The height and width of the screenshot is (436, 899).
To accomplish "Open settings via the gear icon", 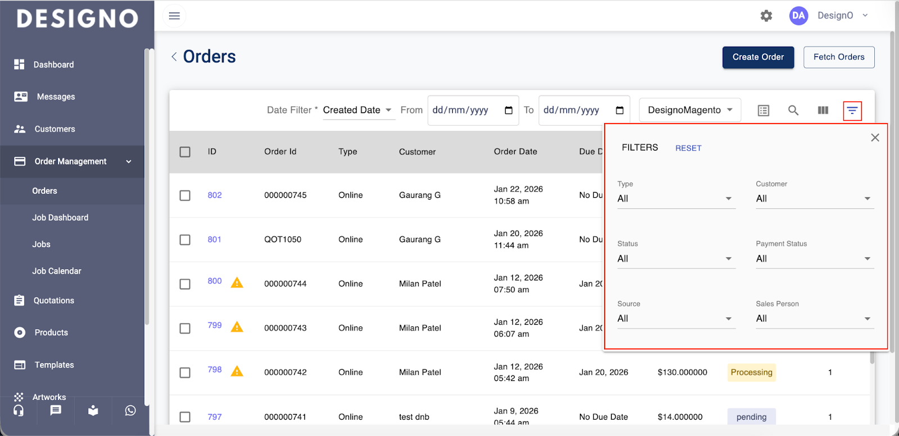I will coord(766,16).
